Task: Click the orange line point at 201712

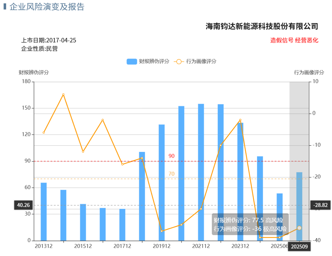Action: pos(122,164)
